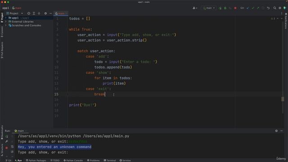Open IDE settings gear icon in top toolbar
Image resolution: width=288 pixels, height=162 pixels.
(280, 8)
